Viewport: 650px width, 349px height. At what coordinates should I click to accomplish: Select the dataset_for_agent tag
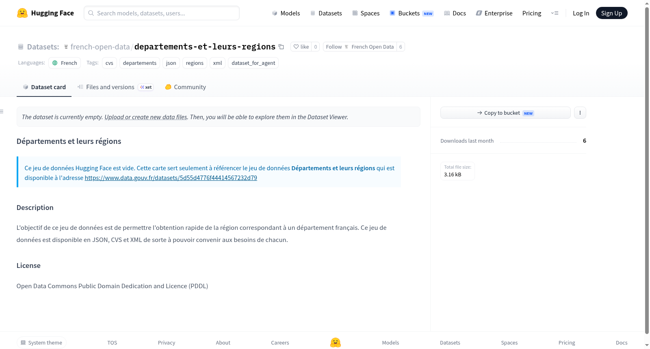click(253, 63)
